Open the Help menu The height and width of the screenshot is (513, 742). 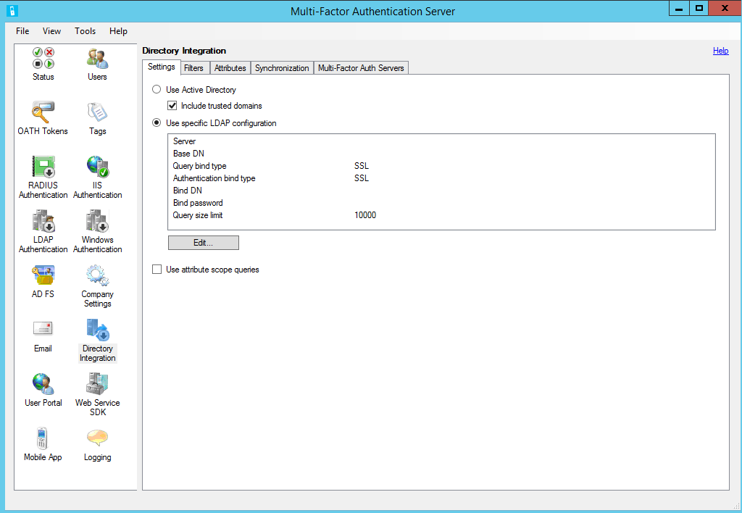[118, 30]
